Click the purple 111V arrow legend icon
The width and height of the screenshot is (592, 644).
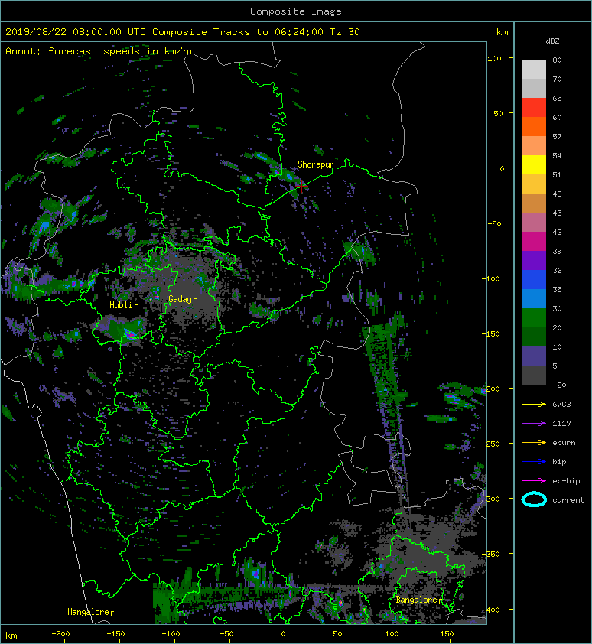tap(534, 424)
